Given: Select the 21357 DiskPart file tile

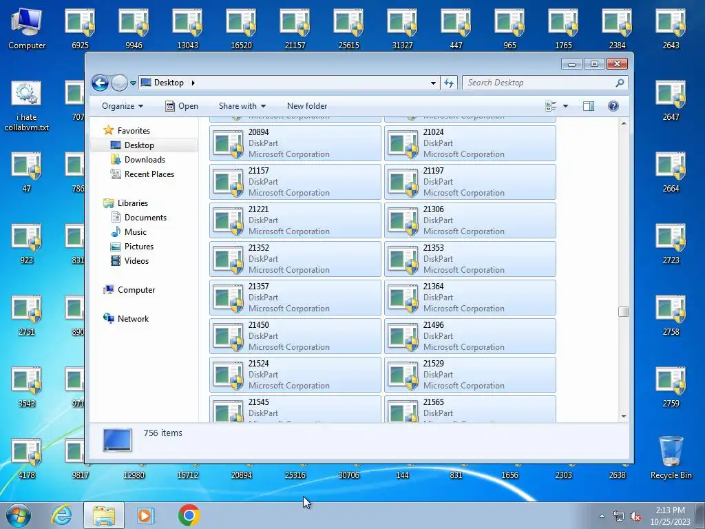Looking at the screenshot, I should (x=295, y=298).
